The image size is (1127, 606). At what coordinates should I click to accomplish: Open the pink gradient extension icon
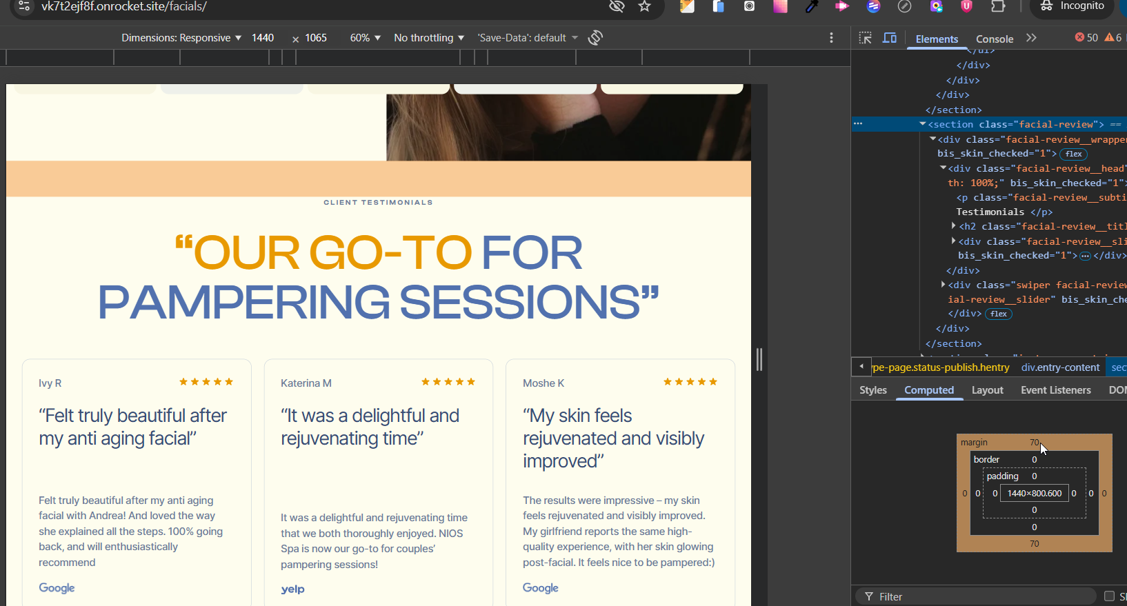coord(780,6)
